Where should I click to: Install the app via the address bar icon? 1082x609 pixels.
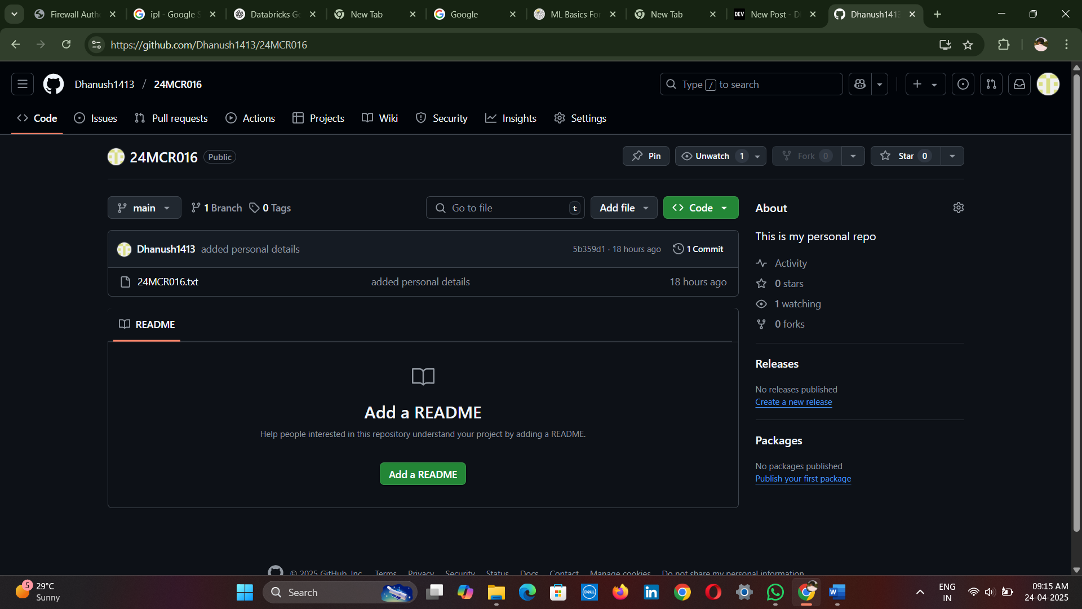pyautogui.click(x=945, y=45)
